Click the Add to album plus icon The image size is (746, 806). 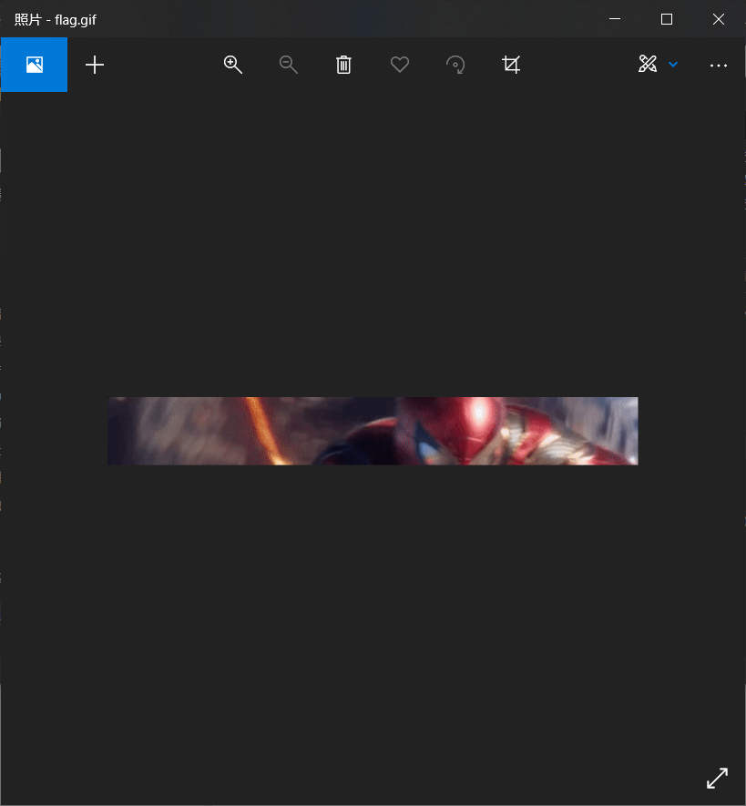(94, 65)
